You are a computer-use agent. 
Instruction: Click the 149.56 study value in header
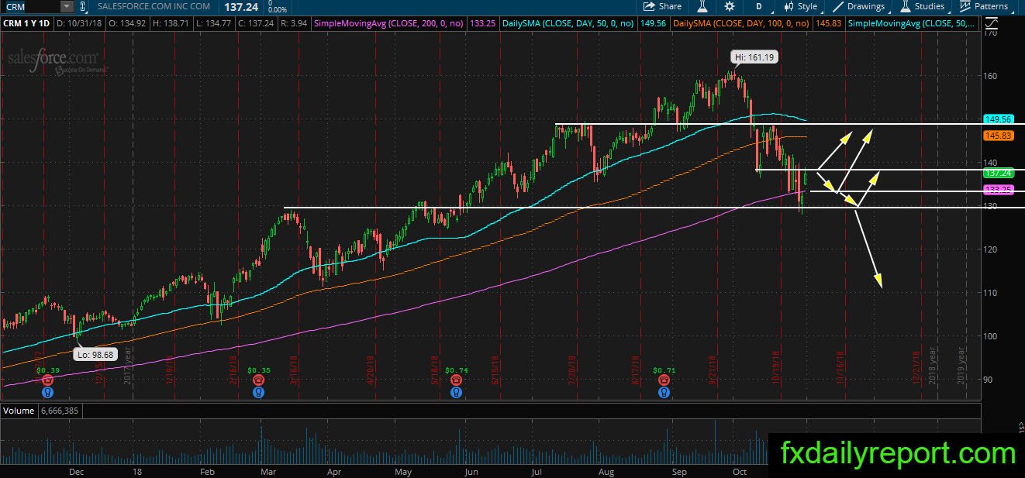pyautogui.click(x=652, y=24)
